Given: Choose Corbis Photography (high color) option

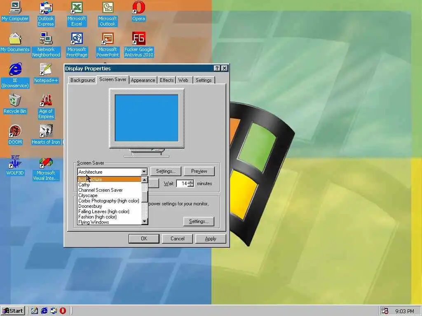Looking at the screenshot, I should pyautogui.click(x=109, y=201).
